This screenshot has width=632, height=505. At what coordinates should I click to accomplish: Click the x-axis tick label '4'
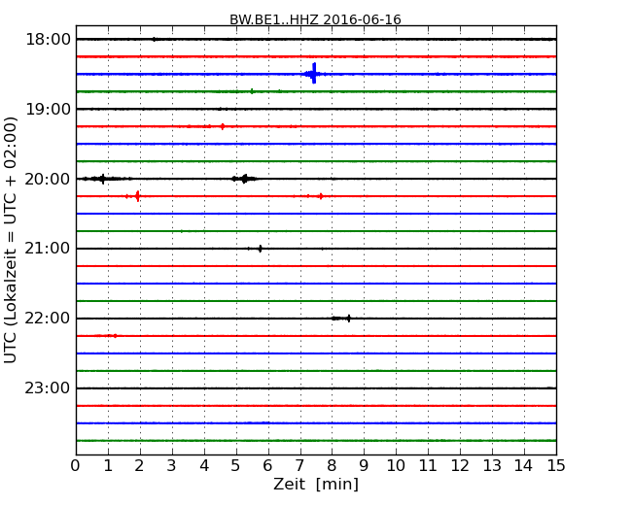point(204,466)
